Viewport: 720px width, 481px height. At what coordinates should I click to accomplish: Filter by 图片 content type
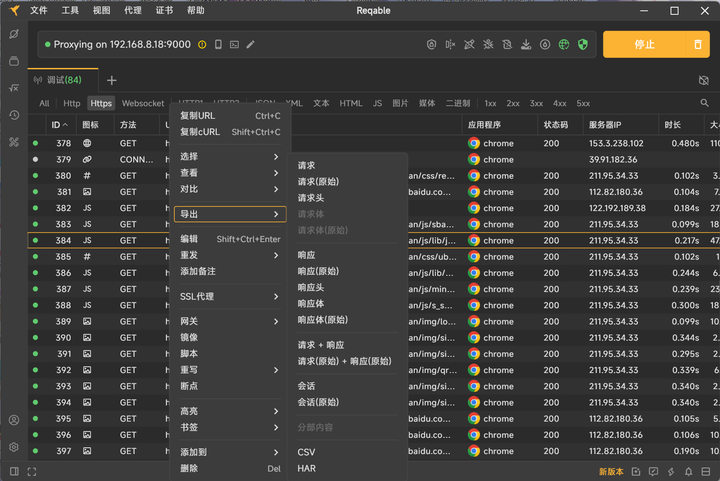coord(400,103)
